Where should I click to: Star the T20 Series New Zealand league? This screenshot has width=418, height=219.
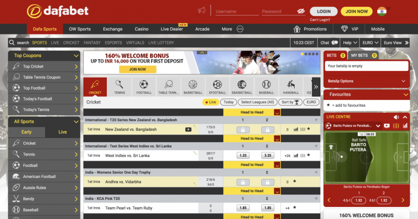coord(316,120)
